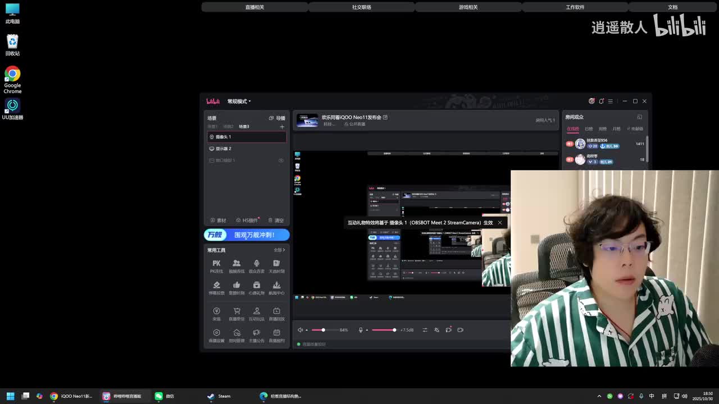Select the 窗口捕捉 1 source
This screenshot has height=404, width=719.
coord(247,160)
